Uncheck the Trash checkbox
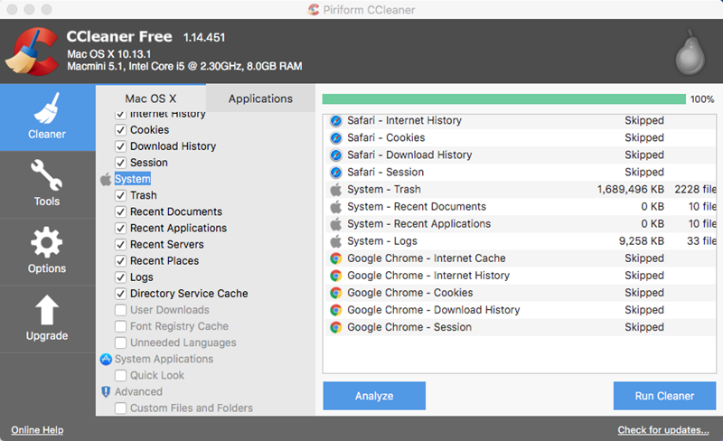 point(120,195)
